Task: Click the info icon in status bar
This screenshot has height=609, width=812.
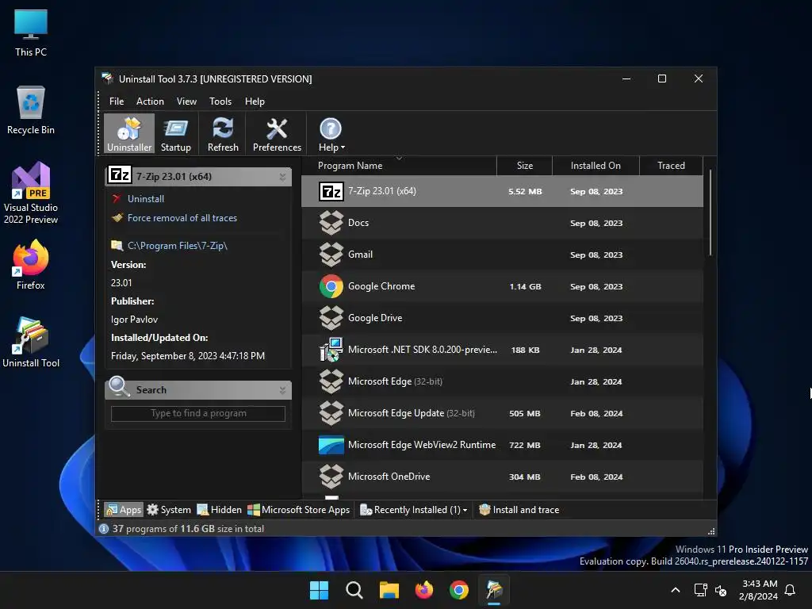Action: pos(104,529)
